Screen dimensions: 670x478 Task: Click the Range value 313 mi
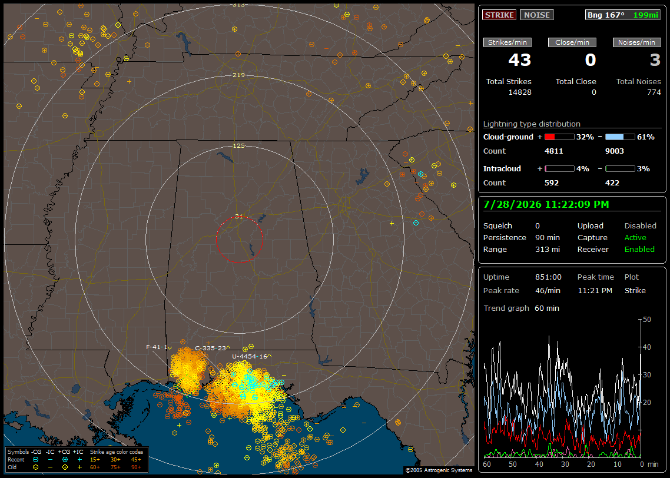[548, 250]
